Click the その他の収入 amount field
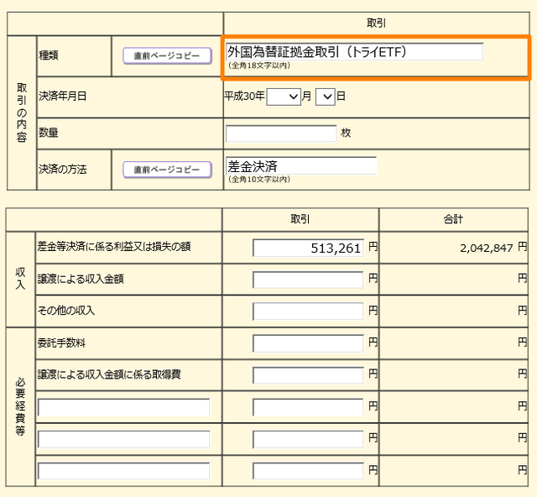 coord(308,311)
